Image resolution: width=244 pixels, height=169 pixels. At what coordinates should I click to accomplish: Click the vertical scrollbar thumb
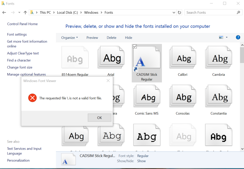pos(242,55)
